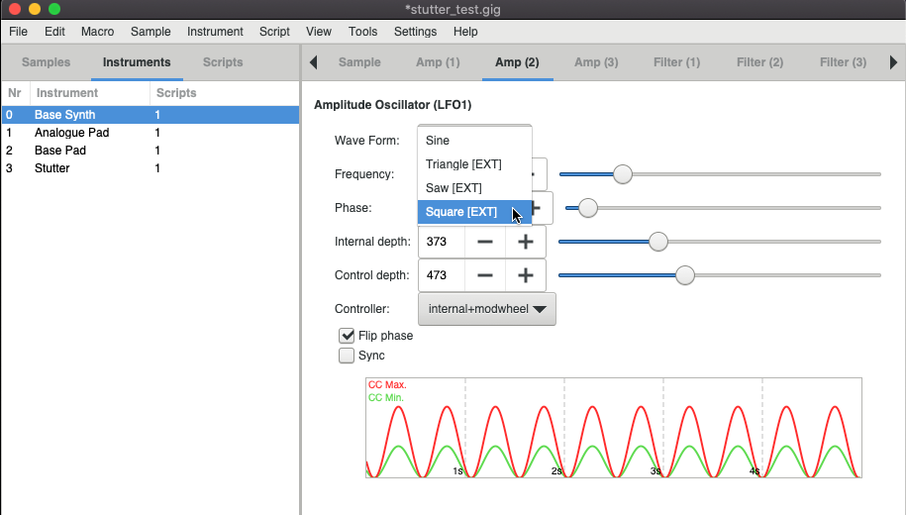Screen dimensions: 906x515
Task: Switch to the Scripts tab
Action: click(223, 62)
